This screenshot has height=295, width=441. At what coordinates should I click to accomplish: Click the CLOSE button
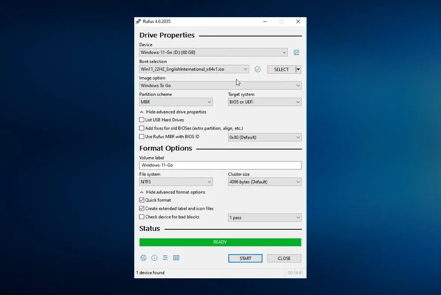click(284, 258)
